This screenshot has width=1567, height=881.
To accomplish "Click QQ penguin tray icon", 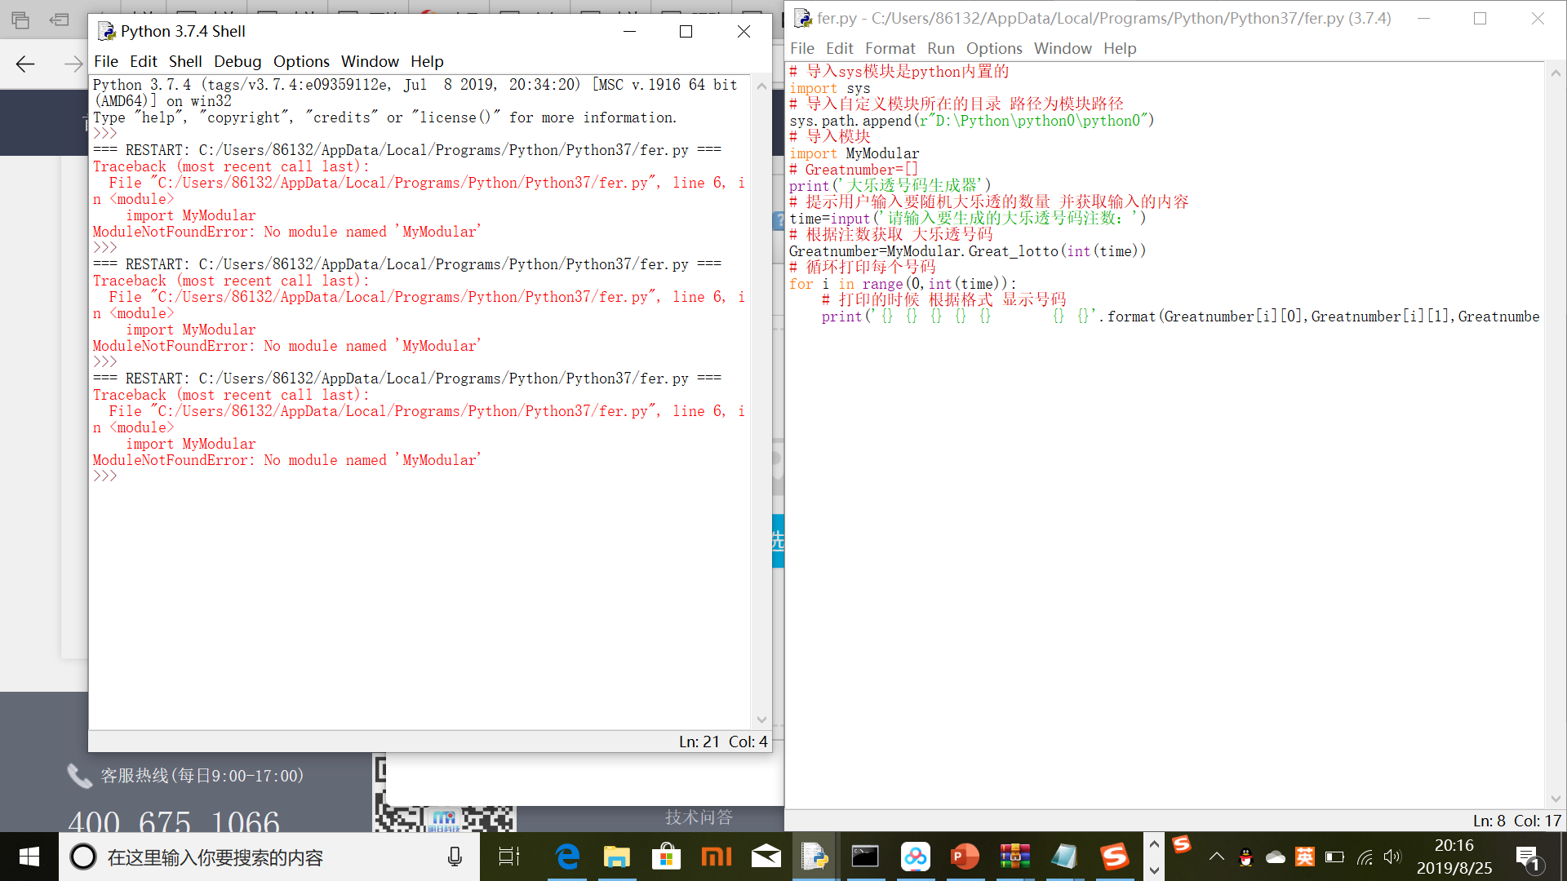I will (1245, 857).
